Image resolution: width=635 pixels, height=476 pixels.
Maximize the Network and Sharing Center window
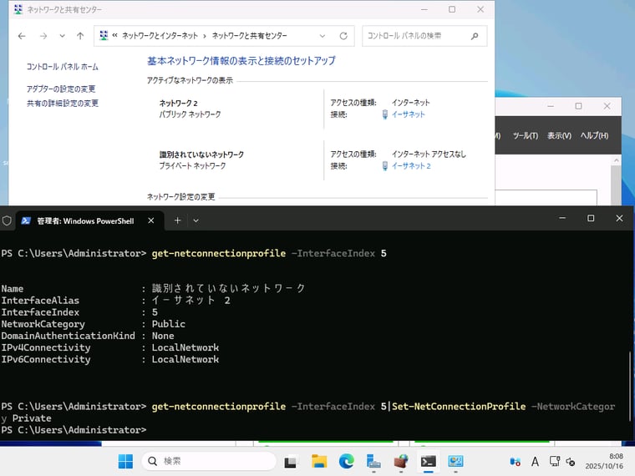452,9
